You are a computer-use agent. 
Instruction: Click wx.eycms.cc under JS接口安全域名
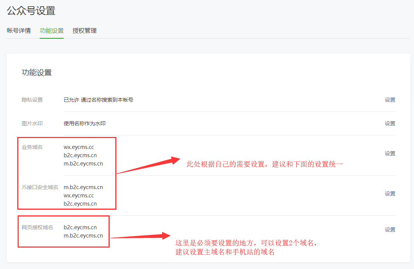point(79,195)
